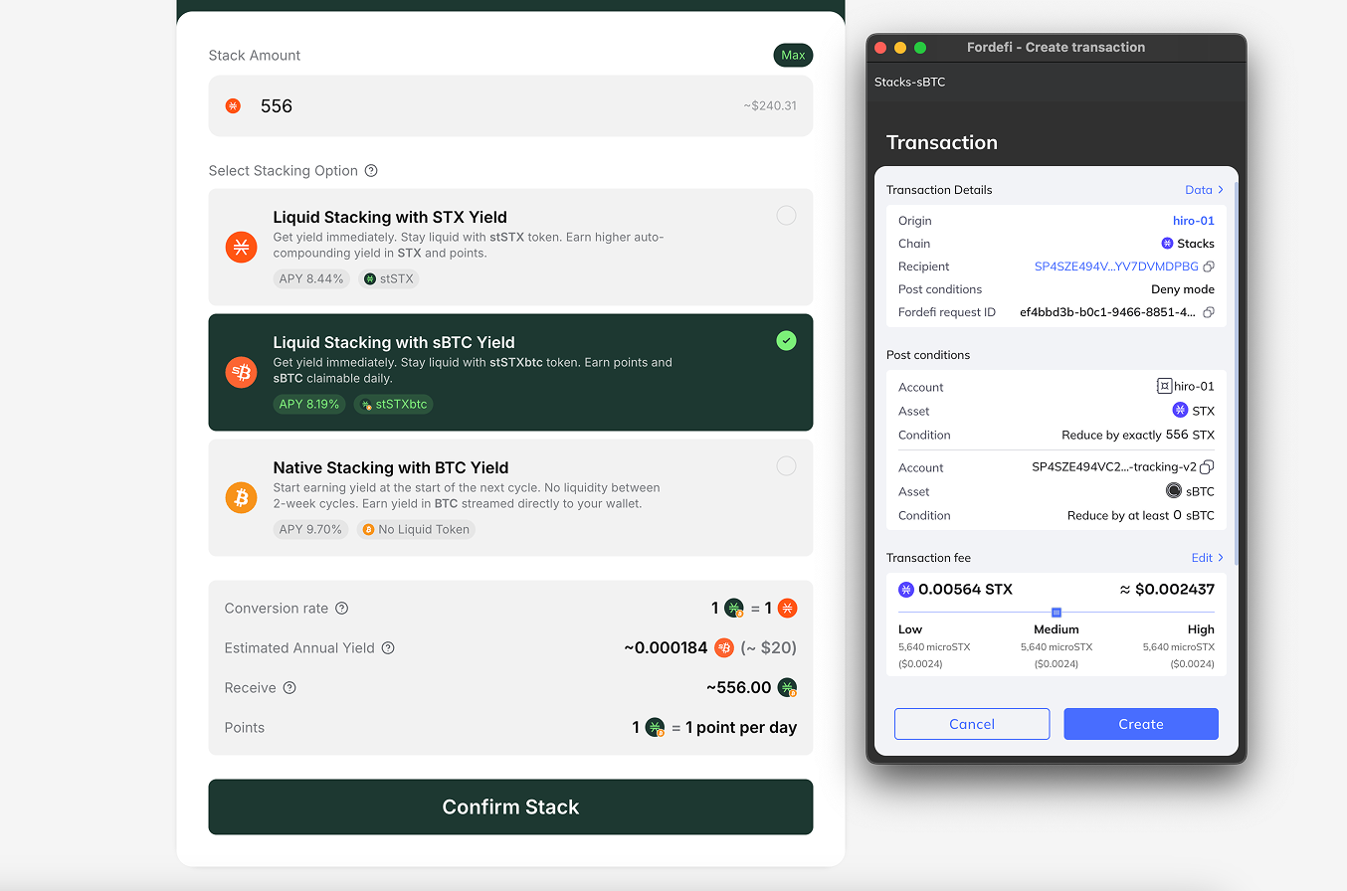This screenshot has width=1347, height=891.
Task: Click the transaction fee slider handle
Action: tap(1057, 613)
